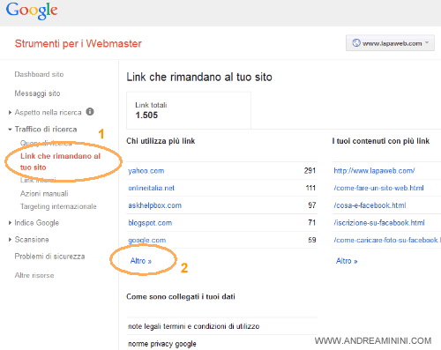Click the 71 count for blogspot.com

pos(312,223)
